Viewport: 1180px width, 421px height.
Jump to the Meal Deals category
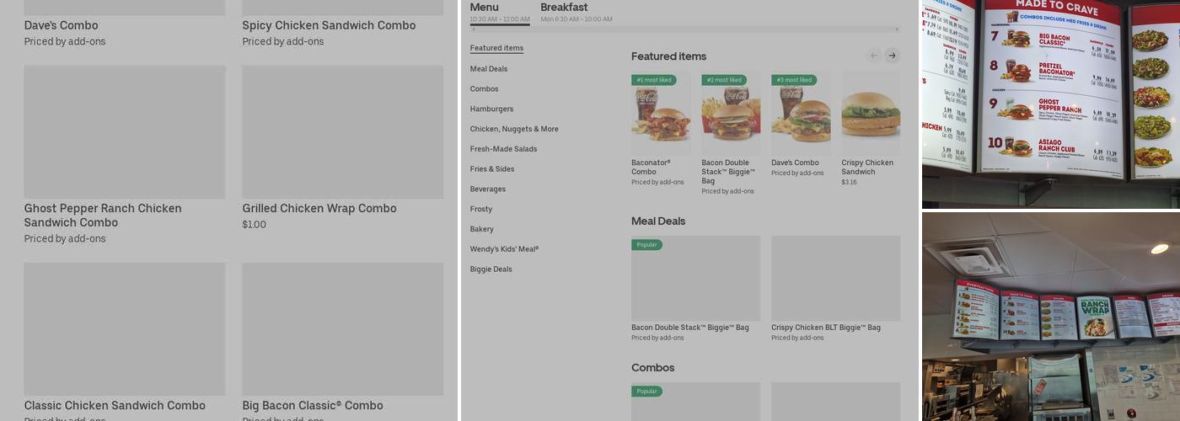[489, 69]
